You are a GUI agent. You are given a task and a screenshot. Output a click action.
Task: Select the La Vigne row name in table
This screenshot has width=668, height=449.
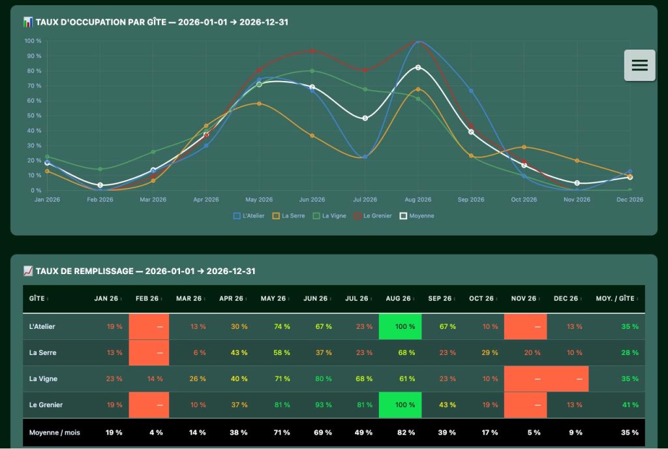point(43,379)
